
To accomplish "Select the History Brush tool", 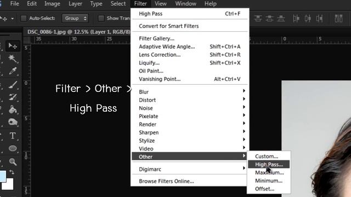I will pyautogui.click(x=13, y=97).
